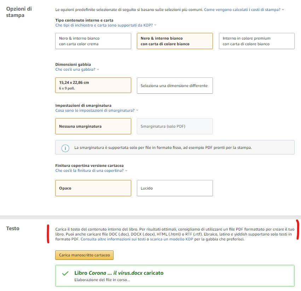Select Nero & interno bianco carta bianco
301x291 pixels.
[175, 41]
